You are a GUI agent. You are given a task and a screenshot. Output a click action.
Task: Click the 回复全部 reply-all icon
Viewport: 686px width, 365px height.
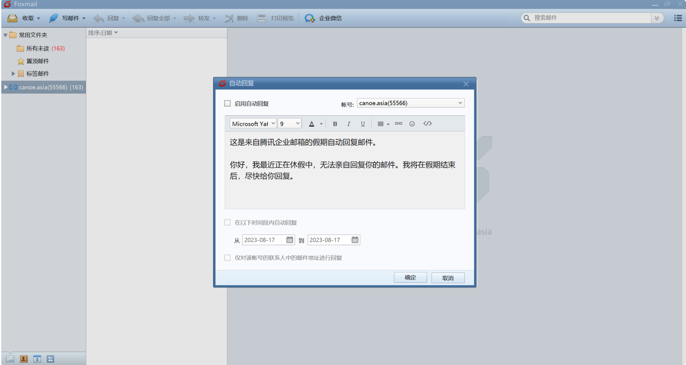138,18
